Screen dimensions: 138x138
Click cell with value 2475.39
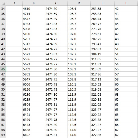(56, 19)
